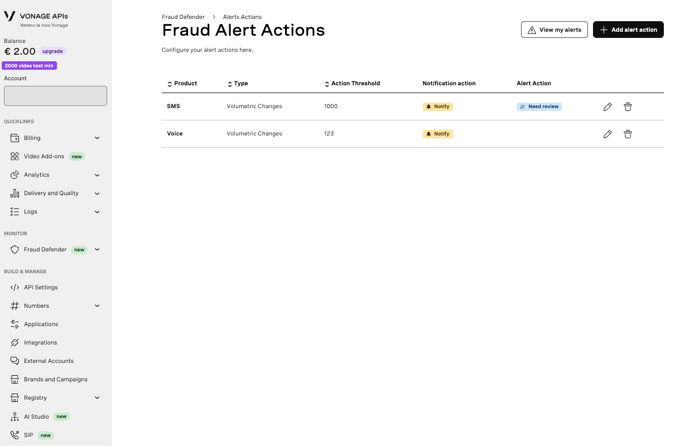Open Analytics from the sidebar icon
675x446 pixels.
pos(15,174)
